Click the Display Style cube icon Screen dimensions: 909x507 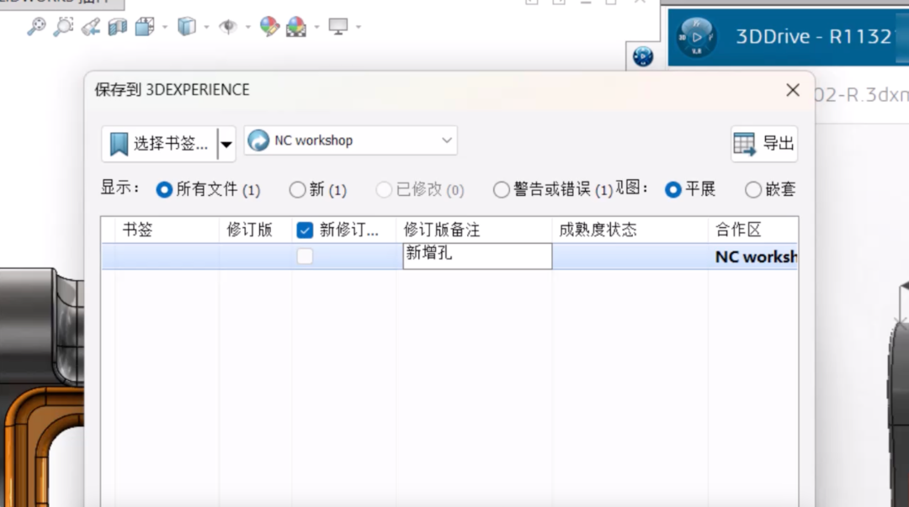187,27
